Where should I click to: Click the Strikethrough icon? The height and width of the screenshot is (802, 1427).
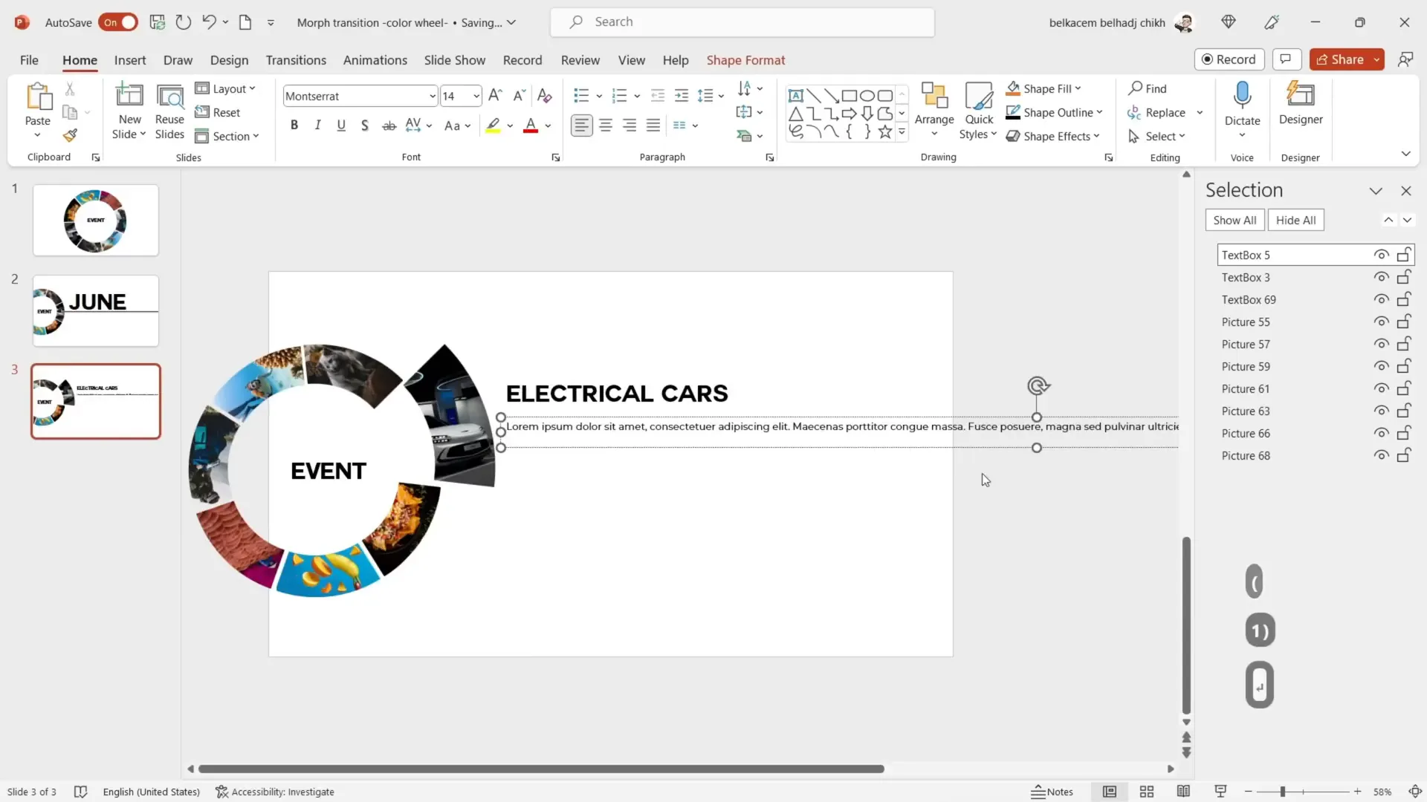coord(389,125)
